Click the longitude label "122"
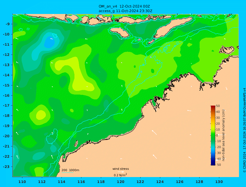Screen dimensions: 246x187 [140, 182]
